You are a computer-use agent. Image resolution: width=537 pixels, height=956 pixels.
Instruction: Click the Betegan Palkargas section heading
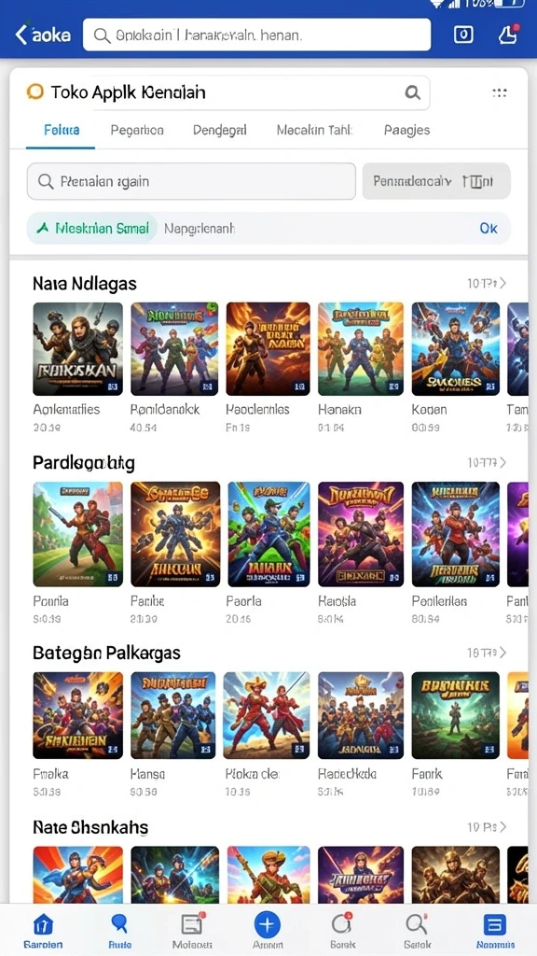[x=106, y=653]
